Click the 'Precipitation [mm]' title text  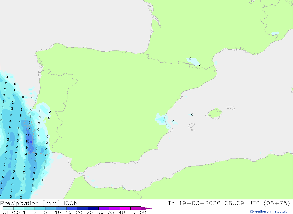pyautogui.click(x=30, y=203)
